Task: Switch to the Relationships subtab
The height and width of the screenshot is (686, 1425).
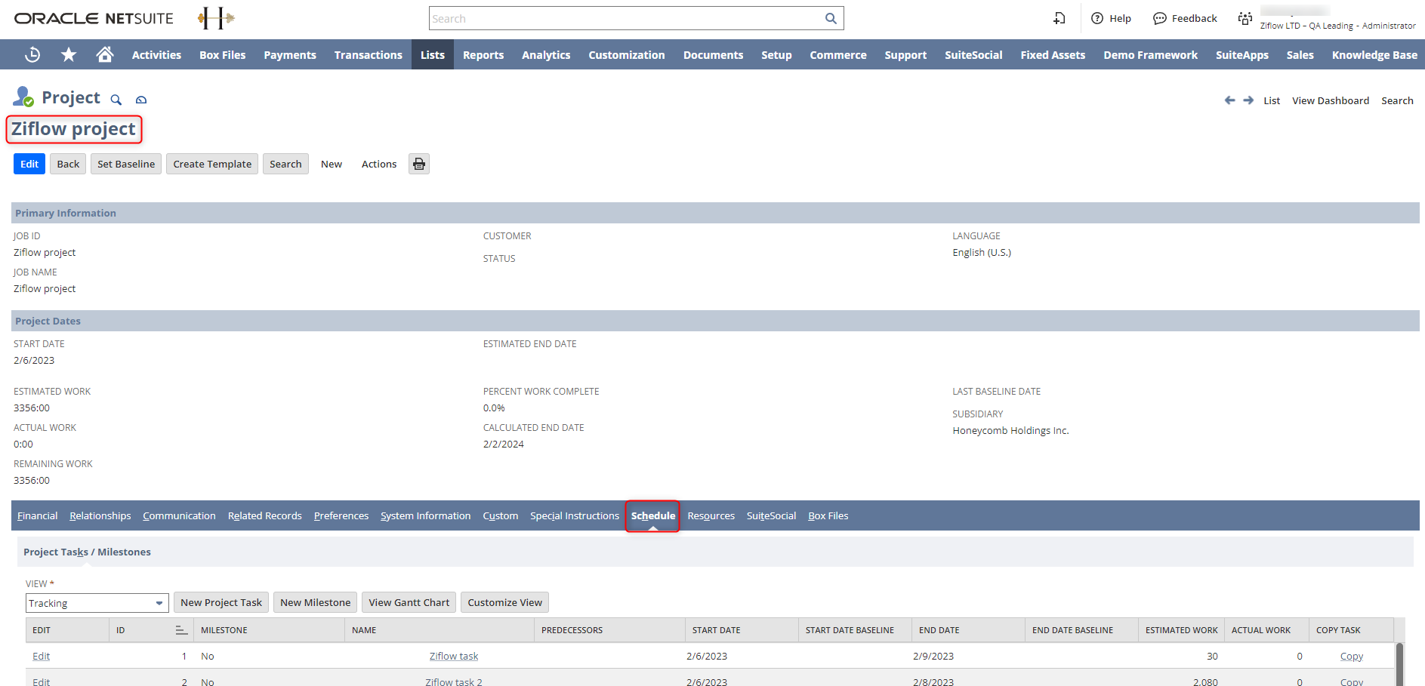Action: tap(100, 515)
